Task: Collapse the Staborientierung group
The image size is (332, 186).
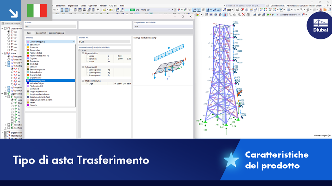Action: click(x=83, y=81)
